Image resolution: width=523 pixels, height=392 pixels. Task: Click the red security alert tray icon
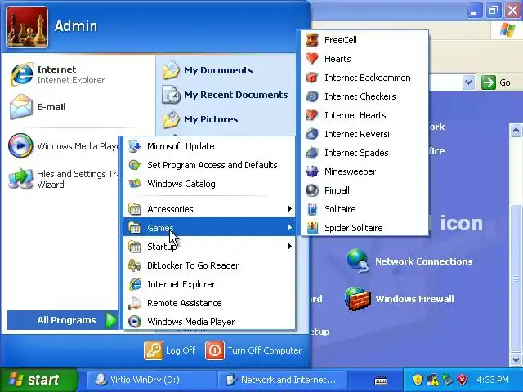[462, 380]
